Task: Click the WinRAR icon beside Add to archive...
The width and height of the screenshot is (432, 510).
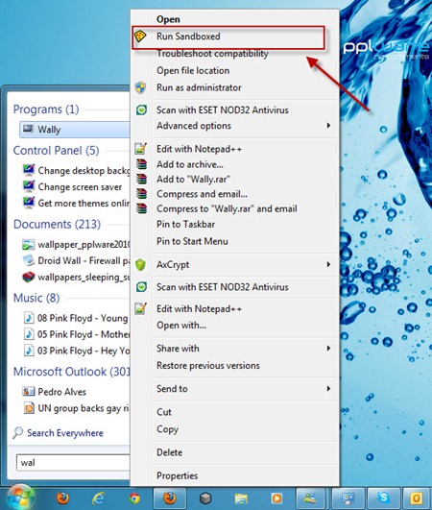Action: click(141, 164)
